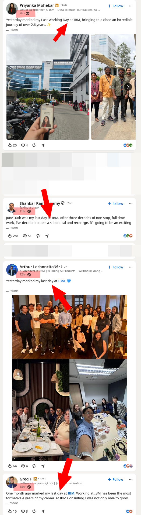This screenshot has height=515, width=141.
Task: Like Greg F.'s post
Action: [12, 511]
